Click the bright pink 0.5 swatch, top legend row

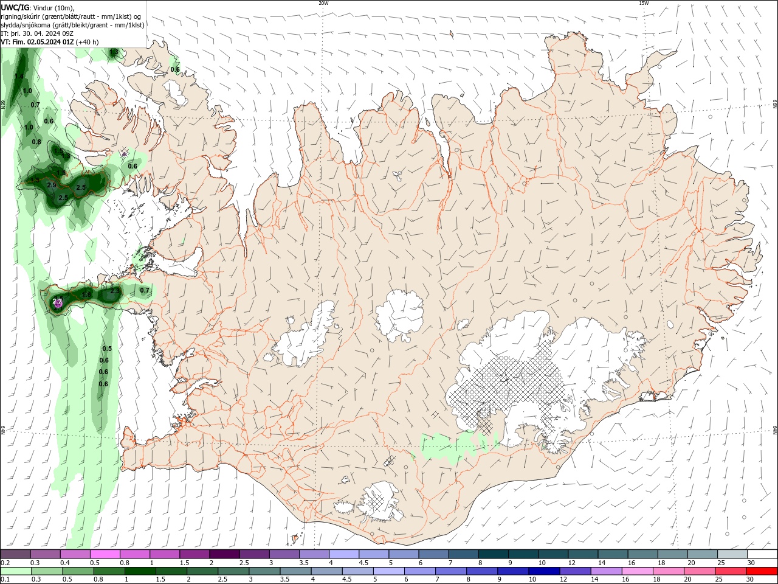pos(105,554)
